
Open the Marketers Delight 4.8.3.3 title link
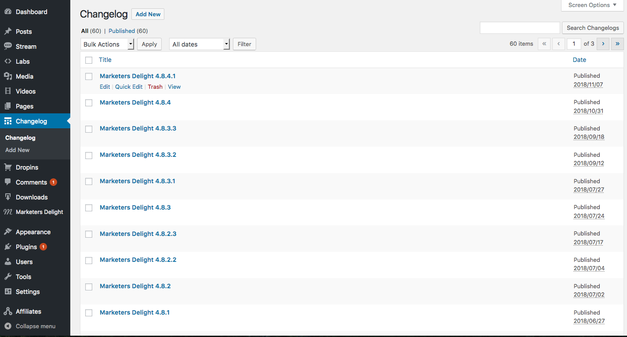pyautogui.click(x=138, y=128)
